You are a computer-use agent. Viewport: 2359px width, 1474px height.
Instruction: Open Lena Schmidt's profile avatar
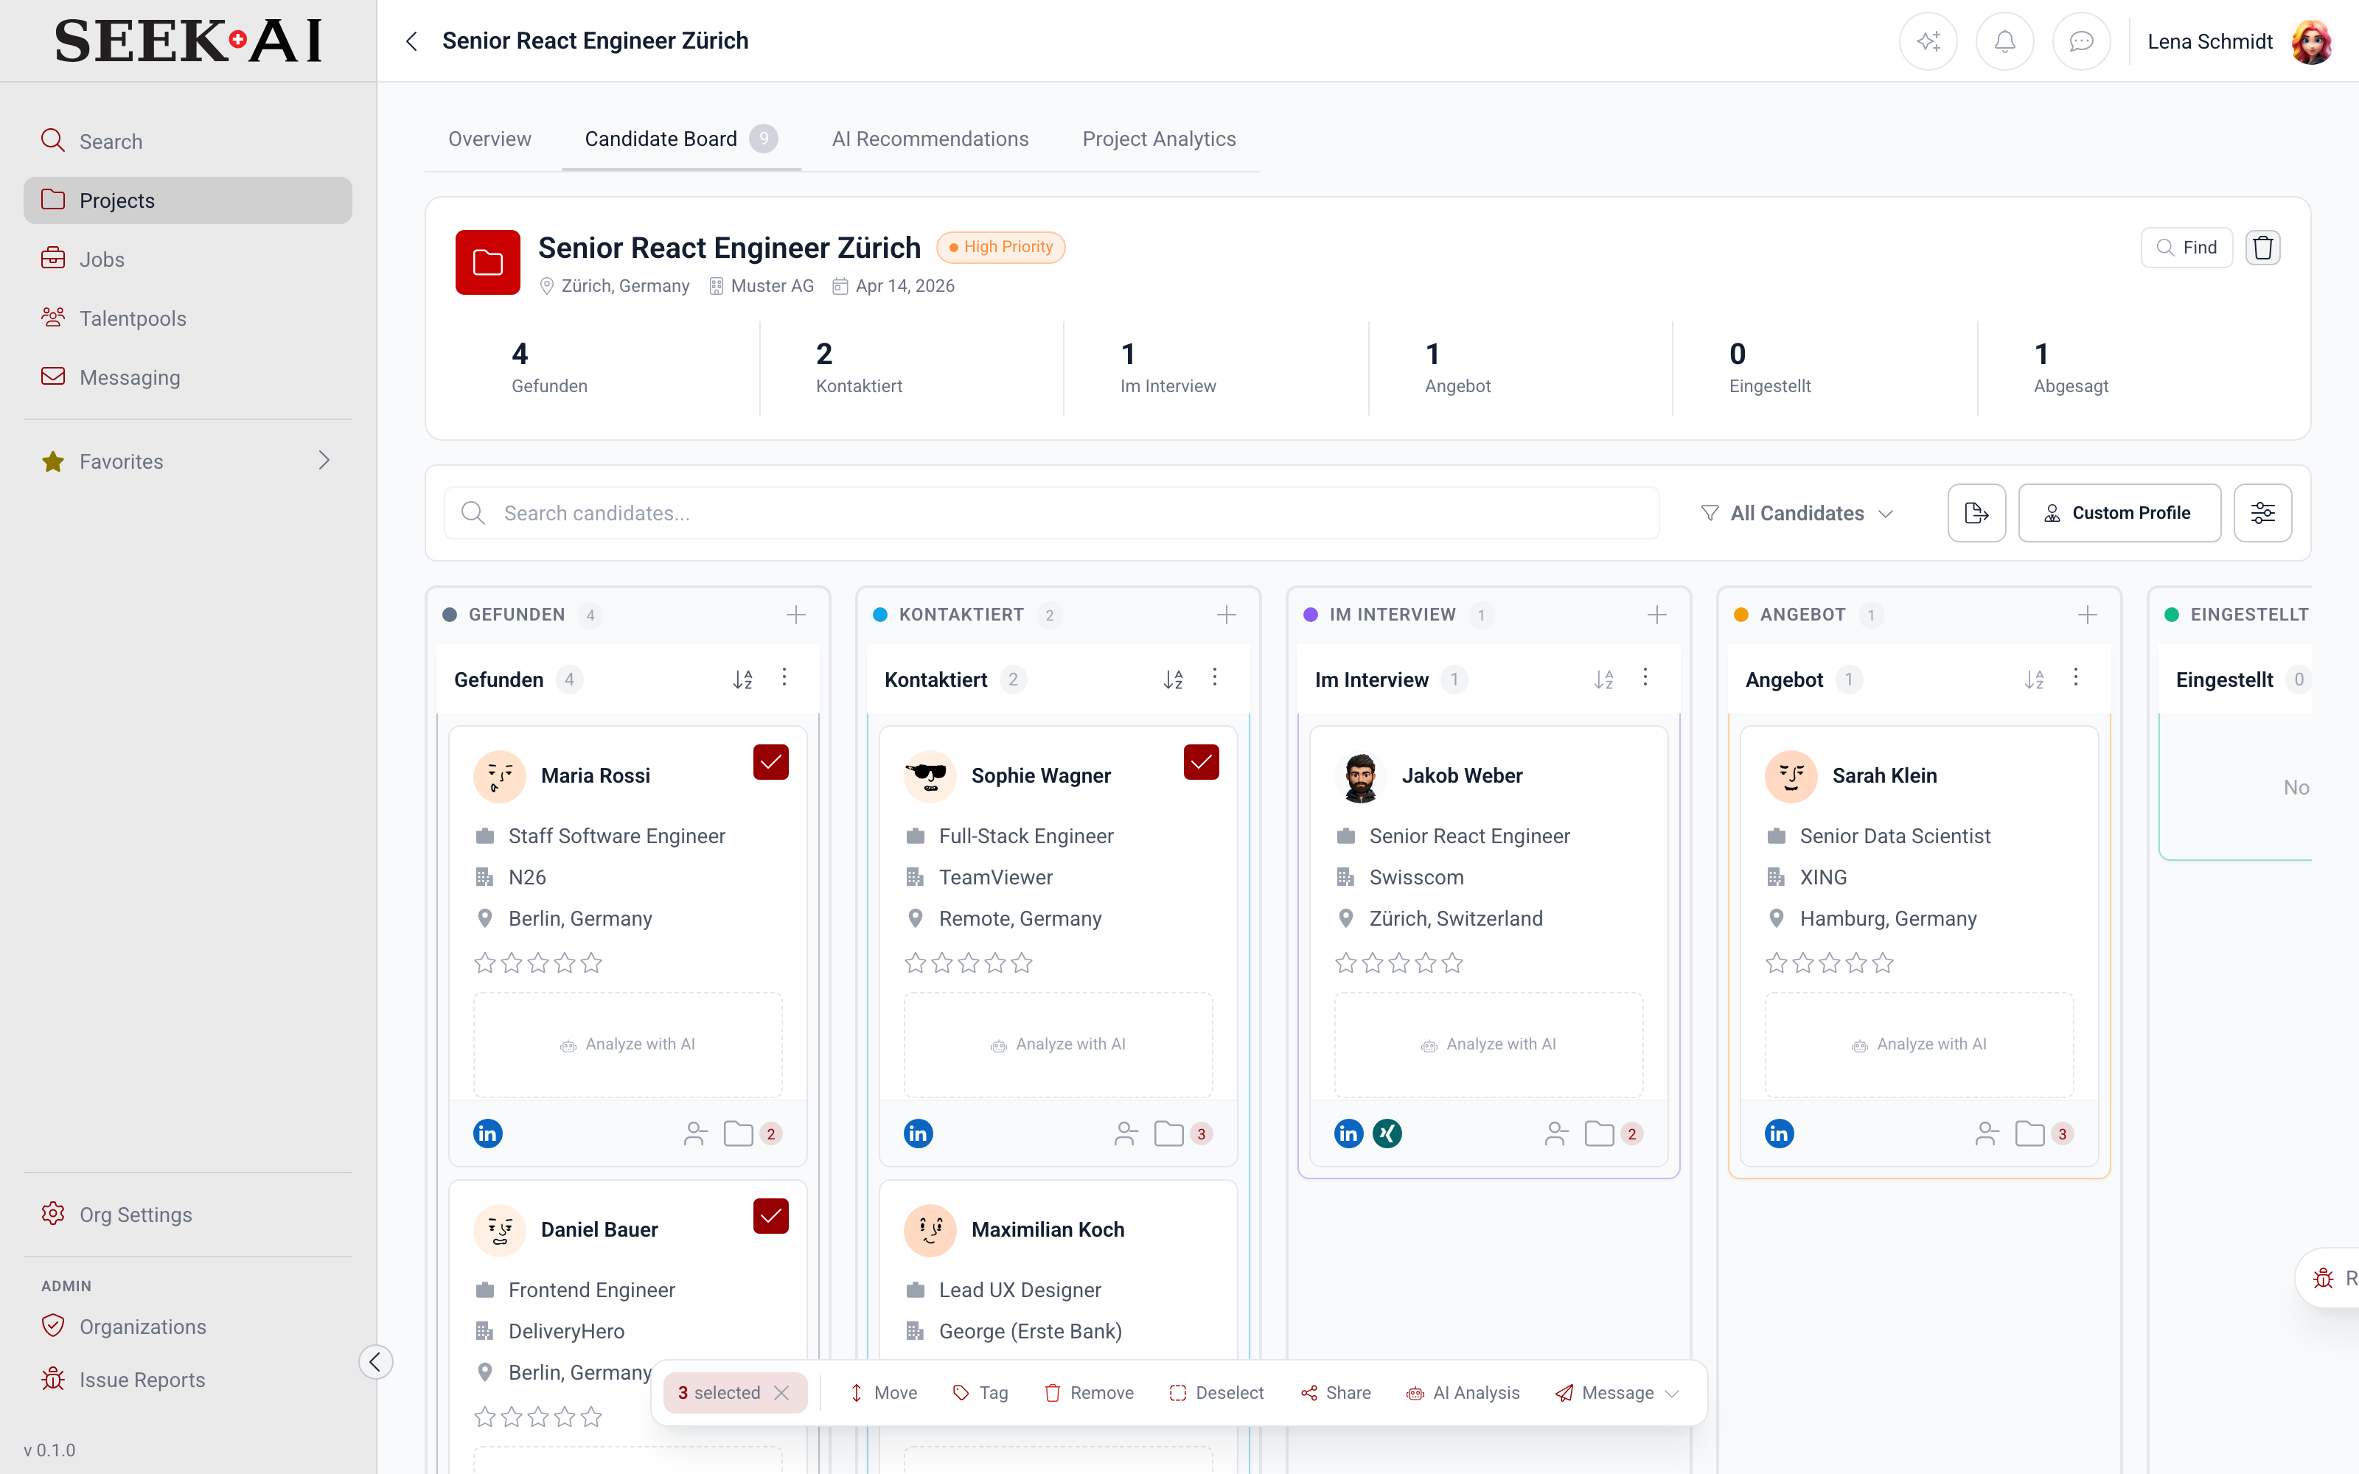click(2313, 42)
